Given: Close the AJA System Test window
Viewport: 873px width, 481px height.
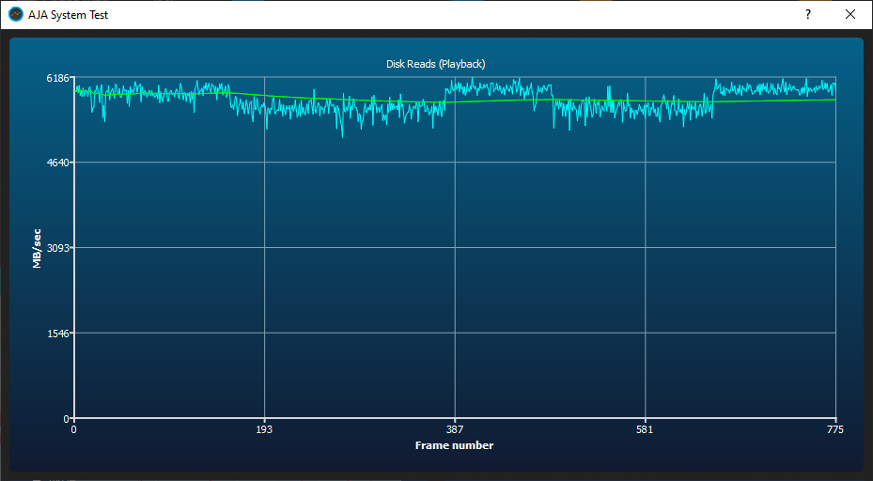Looking at the screenshot, I should [850, 15].
